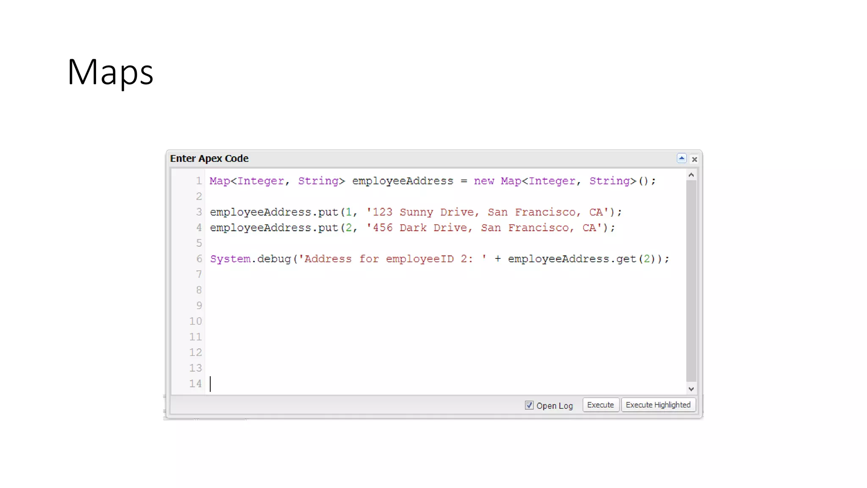Collapse the Enter Apex Code window
Image resolution: width=867 pixels, height=488 pixels.
point(682,158)
